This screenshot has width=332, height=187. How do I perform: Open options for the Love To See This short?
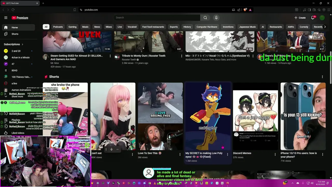[x=180, y=154]
